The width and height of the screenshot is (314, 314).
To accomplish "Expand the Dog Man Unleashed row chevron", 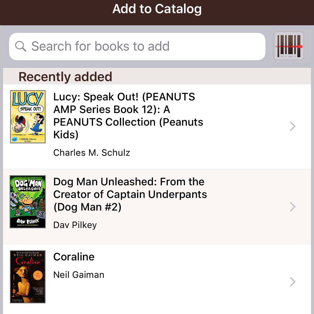I will [x=292, y=206].
